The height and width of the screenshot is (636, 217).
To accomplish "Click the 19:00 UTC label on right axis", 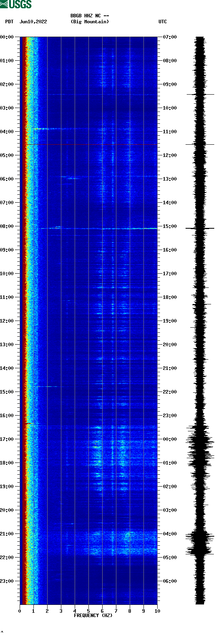I will click(x=170, y=321).
